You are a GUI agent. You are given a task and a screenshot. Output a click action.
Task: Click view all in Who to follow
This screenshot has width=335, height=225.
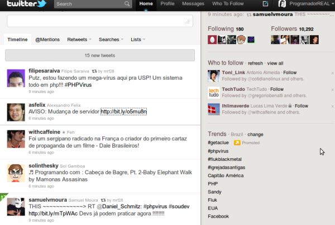pos(275,63)
